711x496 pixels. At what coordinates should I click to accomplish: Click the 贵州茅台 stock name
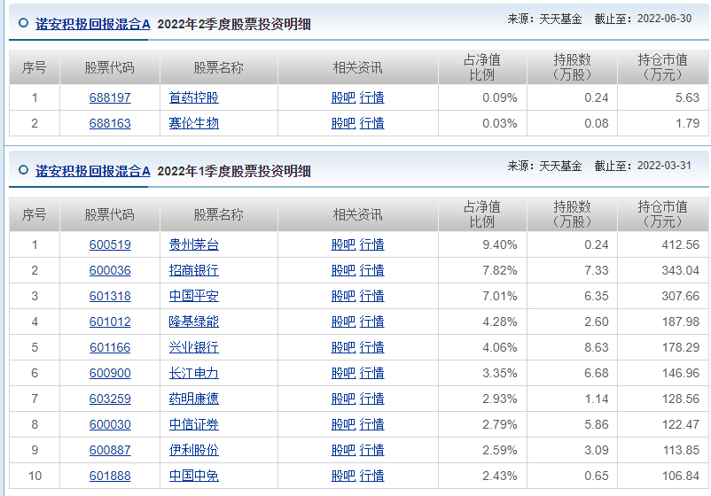pos(193,245)
